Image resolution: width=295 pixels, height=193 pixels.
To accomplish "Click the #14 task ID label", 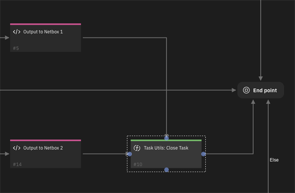I will [17, 164].
